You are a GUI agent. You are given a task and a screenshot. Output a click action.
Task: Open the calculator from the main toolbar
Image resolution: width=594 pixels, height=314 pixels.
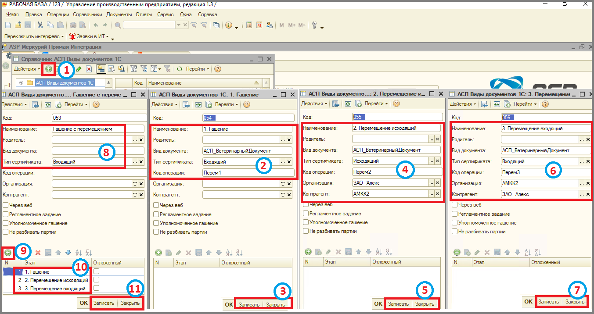pos(249,25)
